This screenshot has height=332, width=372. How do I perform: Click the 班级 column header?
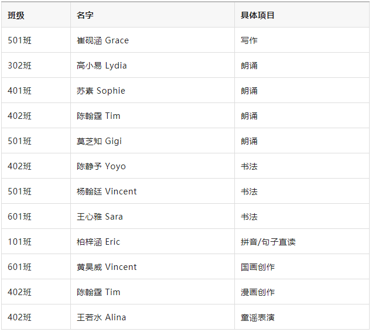(16, 15)
